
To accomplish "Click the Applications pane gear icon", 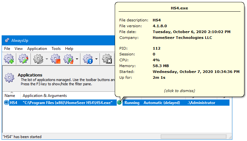I will 9,77.
